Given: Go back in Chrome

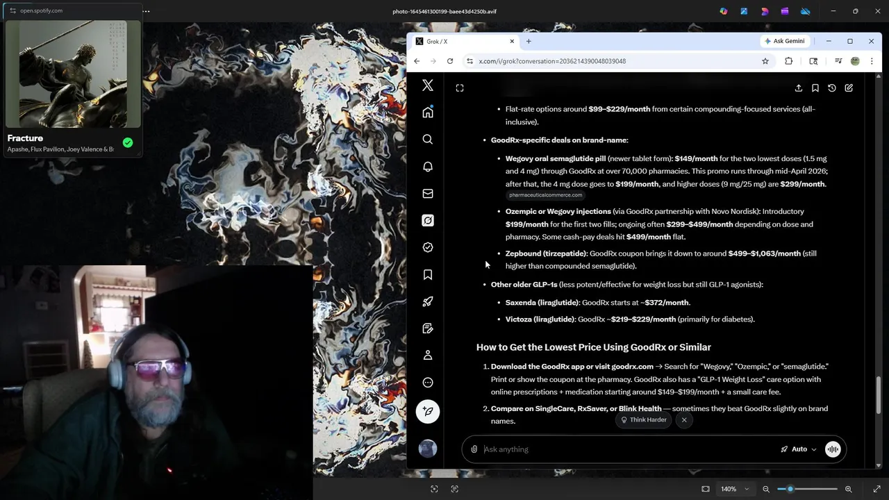Looking at the screenshot, I should coord(417,61).
